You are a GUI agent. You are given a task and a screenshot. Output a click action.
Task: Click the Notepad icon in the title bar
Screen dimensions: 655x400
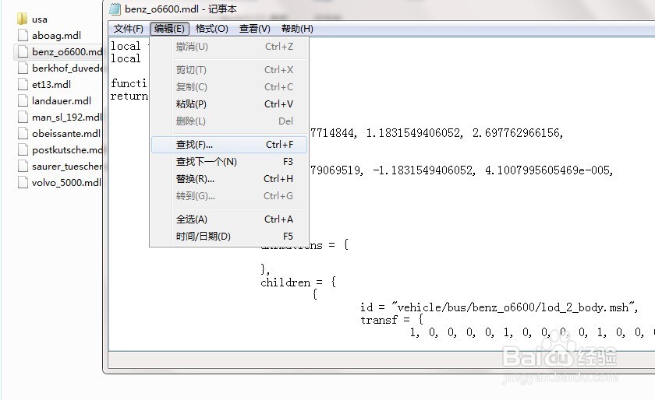click(x=115, y=9)
